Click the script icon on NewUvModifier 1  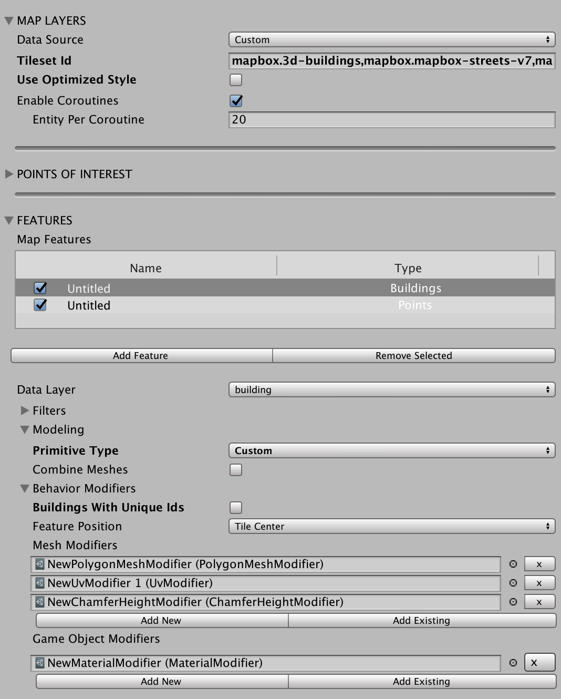[x=39, y=583]
